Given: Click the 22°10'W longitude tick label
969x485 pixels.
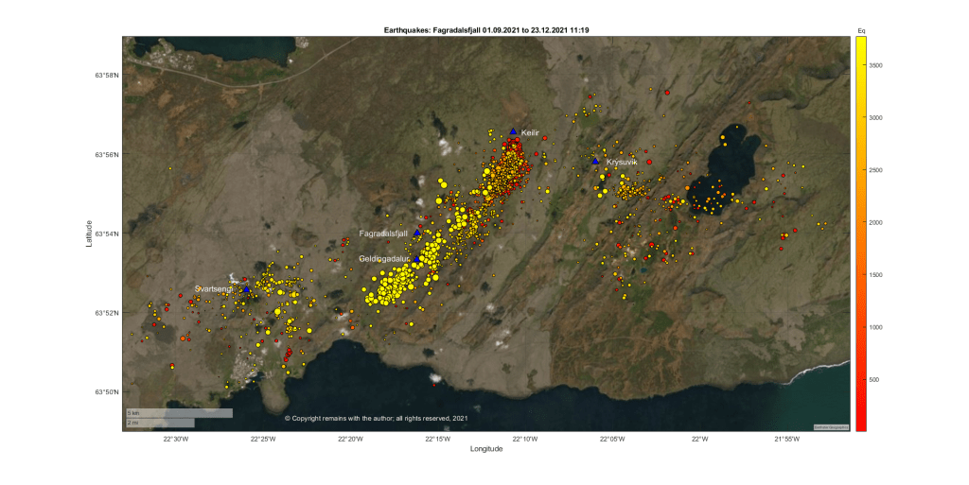Looking at the screenshot, I should (x=524, y=439).
